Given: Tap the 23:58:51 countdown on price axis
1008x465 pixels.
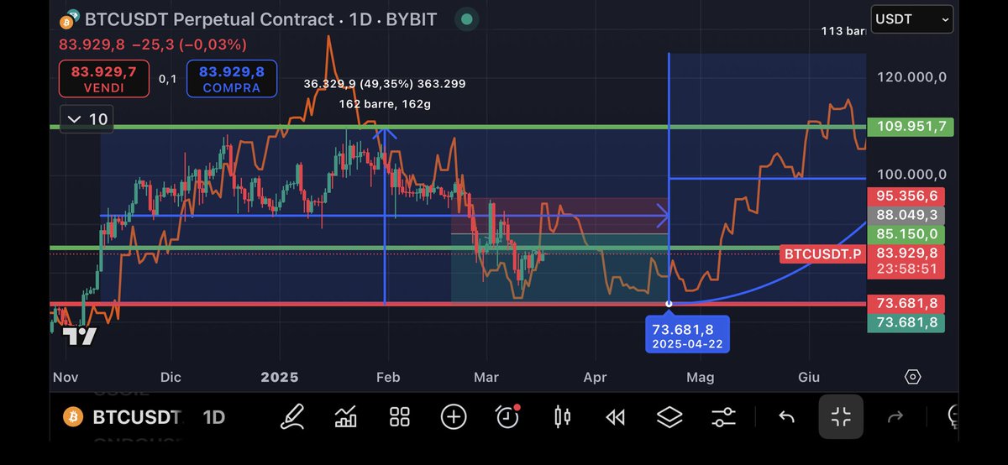Looking at the screenshot, I should (906, 270).
